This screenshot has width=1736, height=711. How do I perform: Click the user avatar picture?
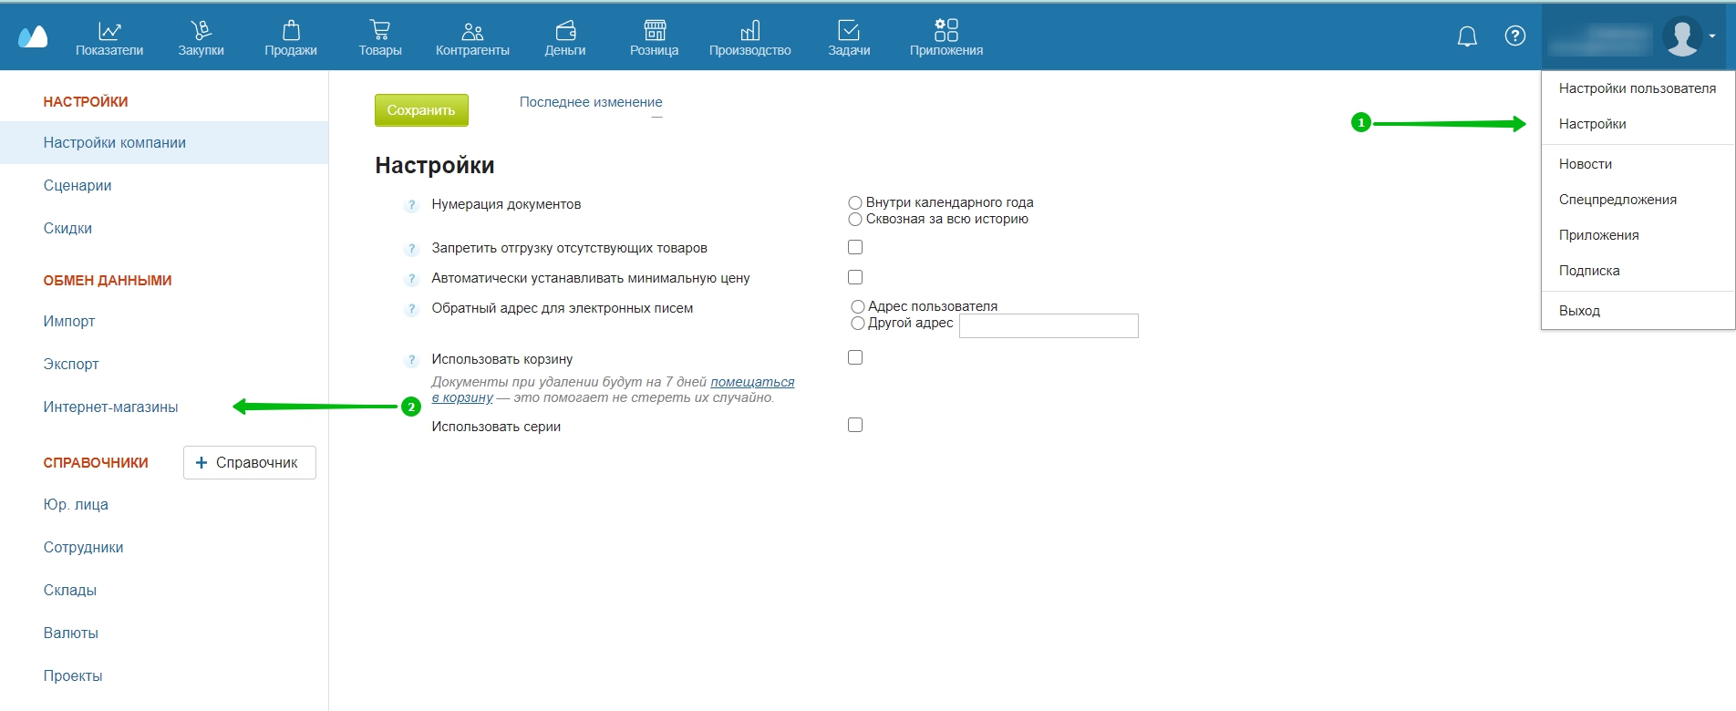point(1682,36)
